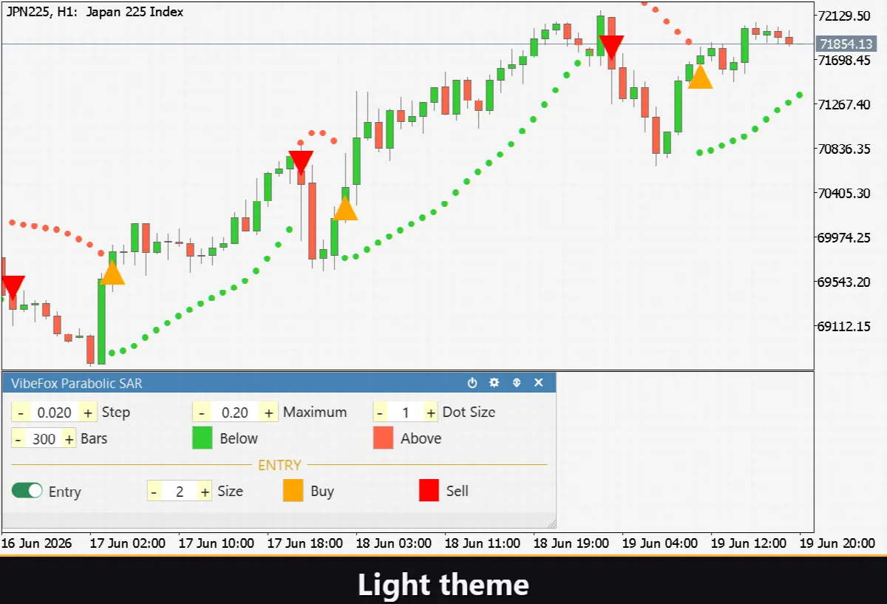
Task: Raise the Bars count with plus button
Action: pos(69,438)
